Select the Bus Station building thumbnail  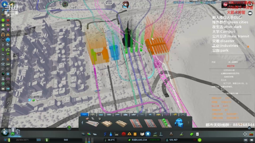tap(92, 123)
